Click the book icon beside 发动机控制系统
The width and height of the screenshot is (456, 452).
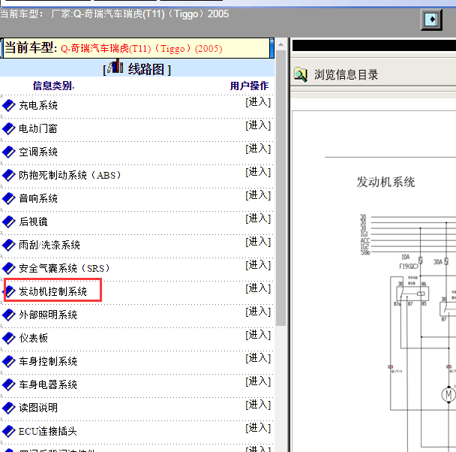[x=10, y=291]
